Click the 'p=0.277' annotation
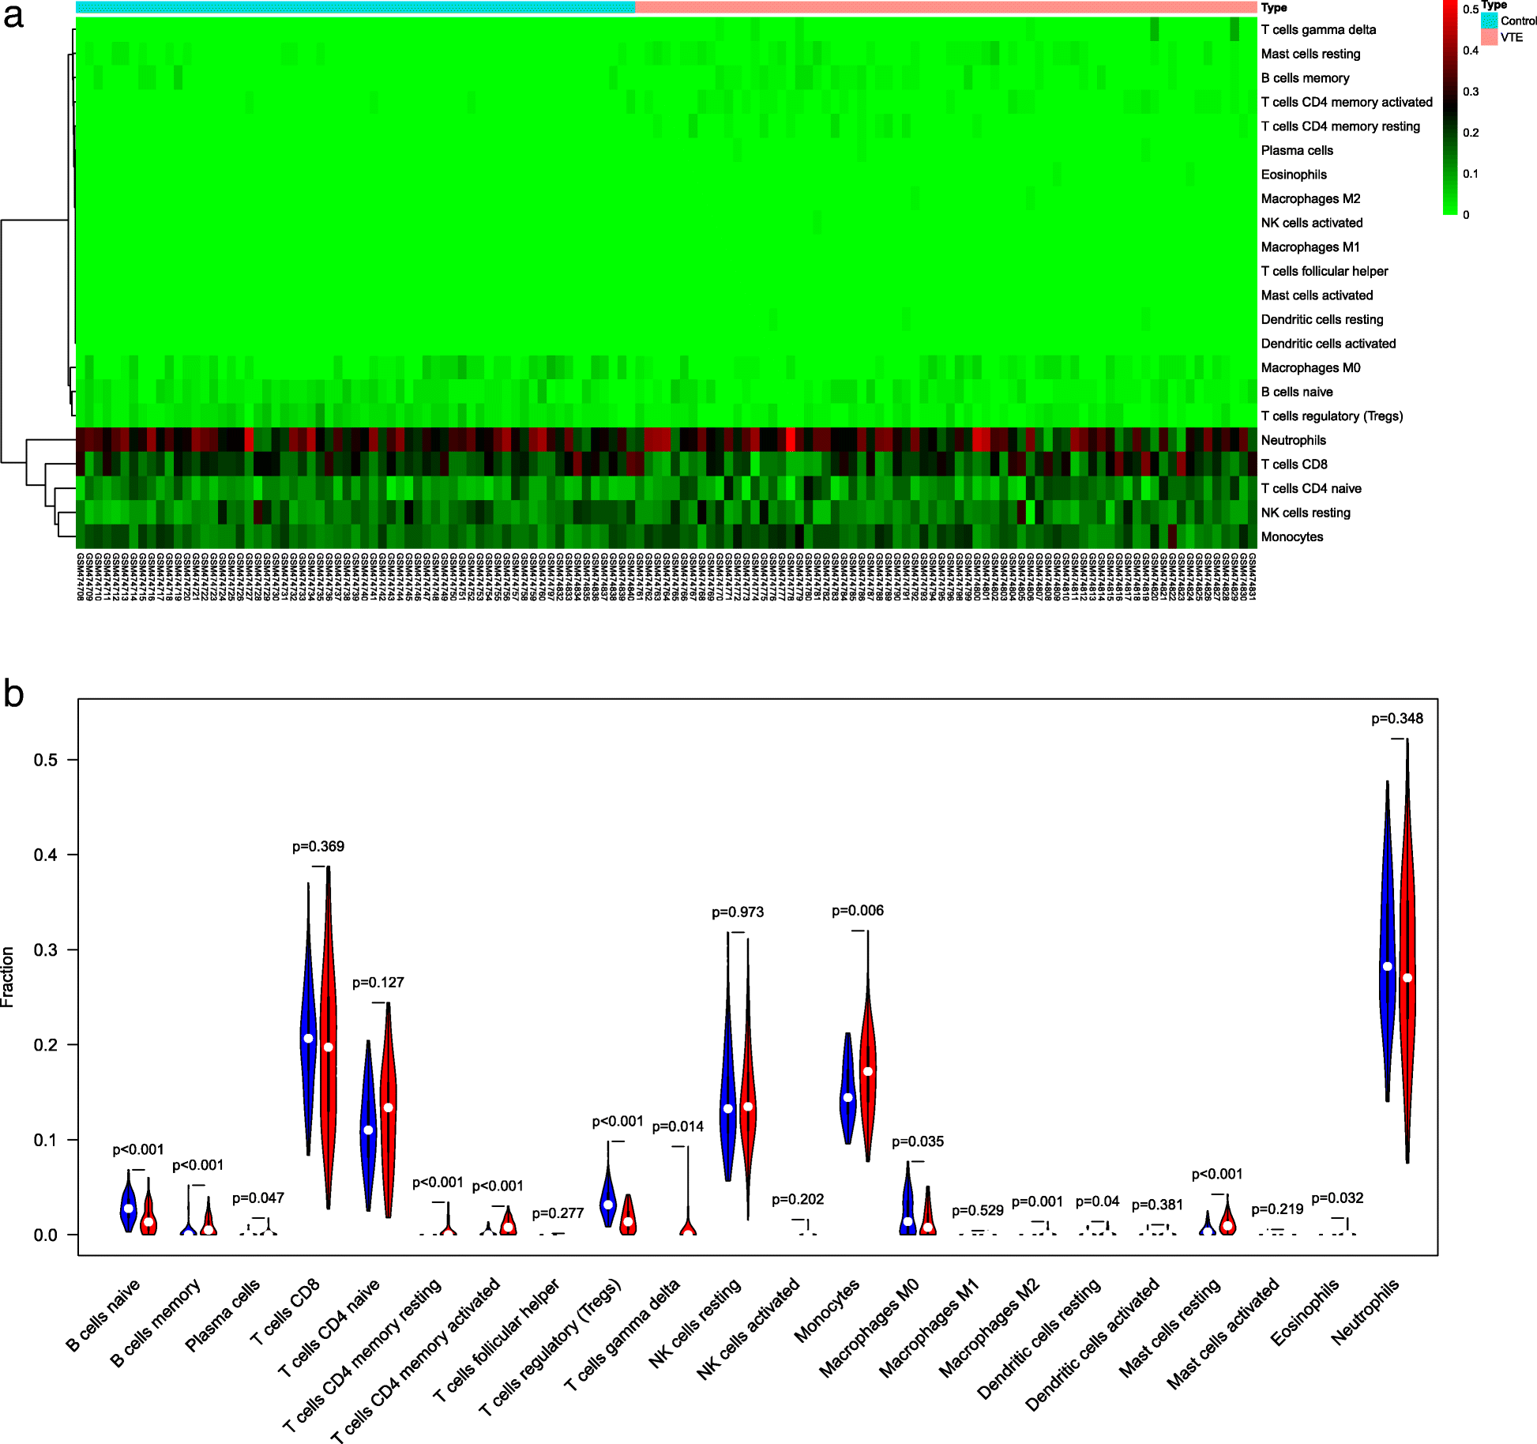Viewport: 1537px width, 1444px height. [558, 1213]
